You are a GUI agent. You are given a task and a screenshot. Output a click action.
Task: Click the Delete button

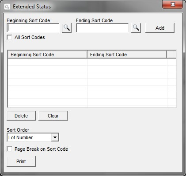pos(21,116)
